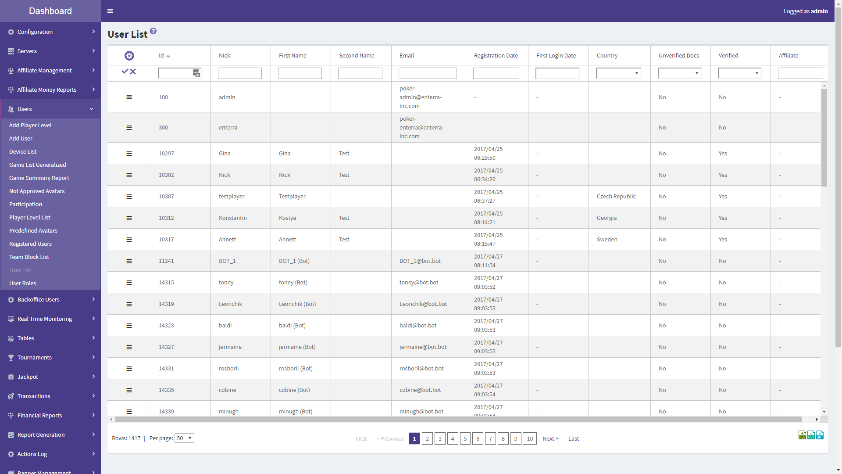Click the hamburger menu icon for user 10297
Image resolution: width=842 pixels, height=474 pixels.
(128, 153)
